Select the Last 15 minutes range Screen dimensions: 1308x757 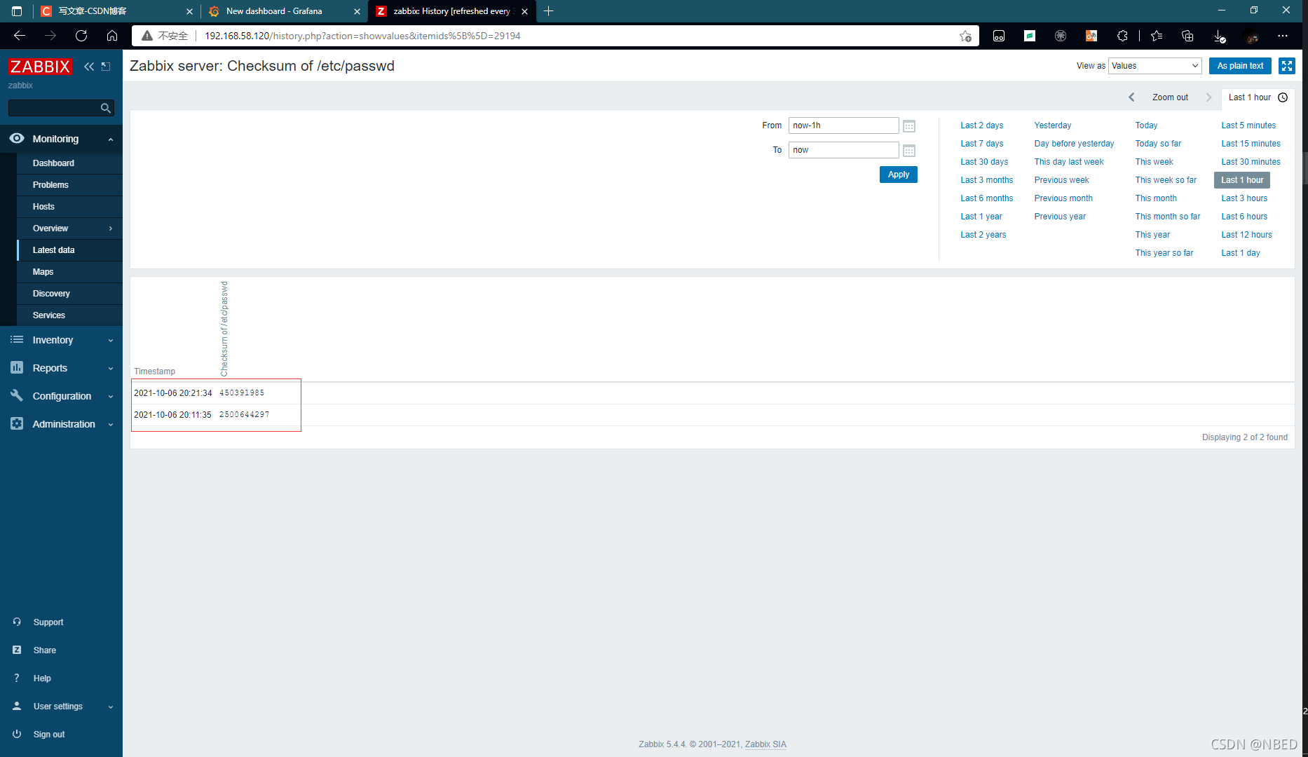(x=1251, y=144)
